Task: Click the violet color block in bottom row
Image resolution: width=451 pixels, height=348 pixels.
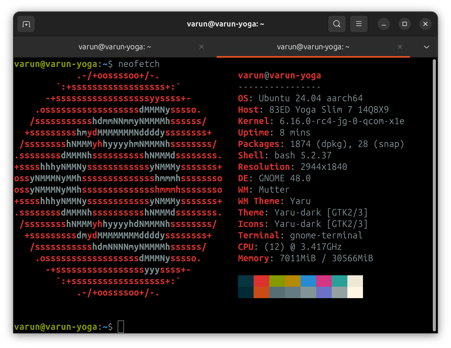Action: pos(324,292)
